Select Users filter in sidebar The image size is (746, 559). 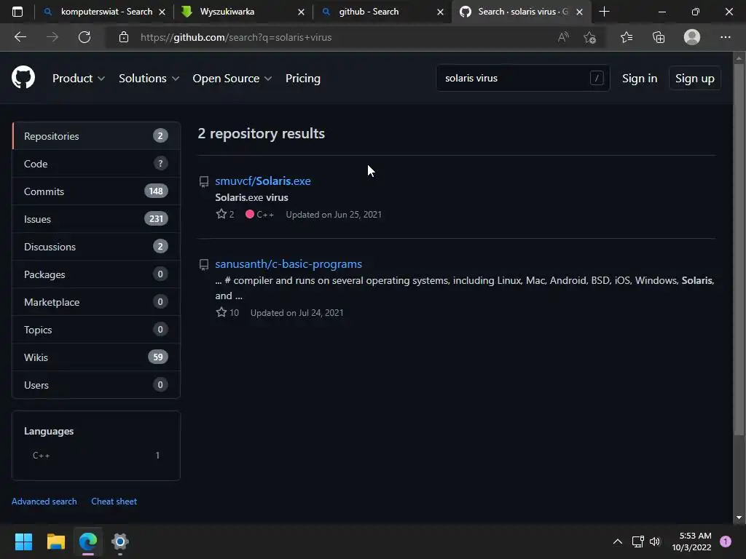(96, 384)
